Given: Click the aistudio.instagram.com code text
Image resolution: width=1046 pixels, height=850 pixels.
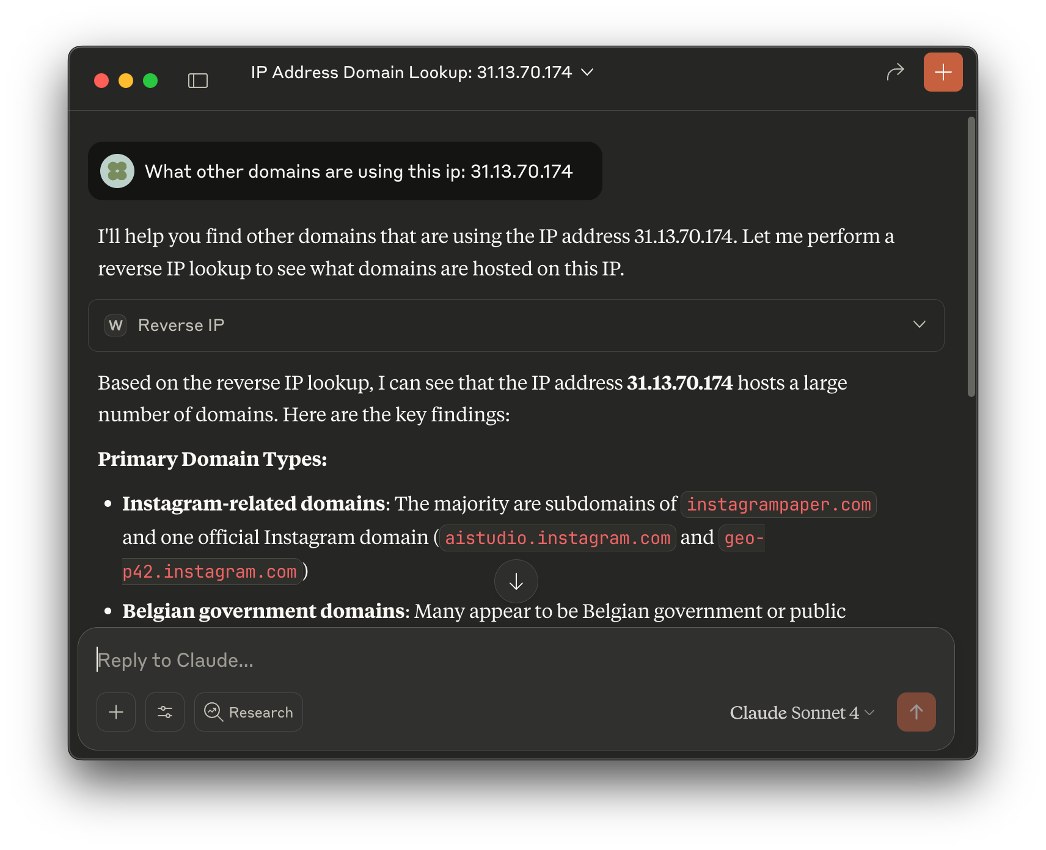Looking at the screenshot, I should click(x=557, y=538).
